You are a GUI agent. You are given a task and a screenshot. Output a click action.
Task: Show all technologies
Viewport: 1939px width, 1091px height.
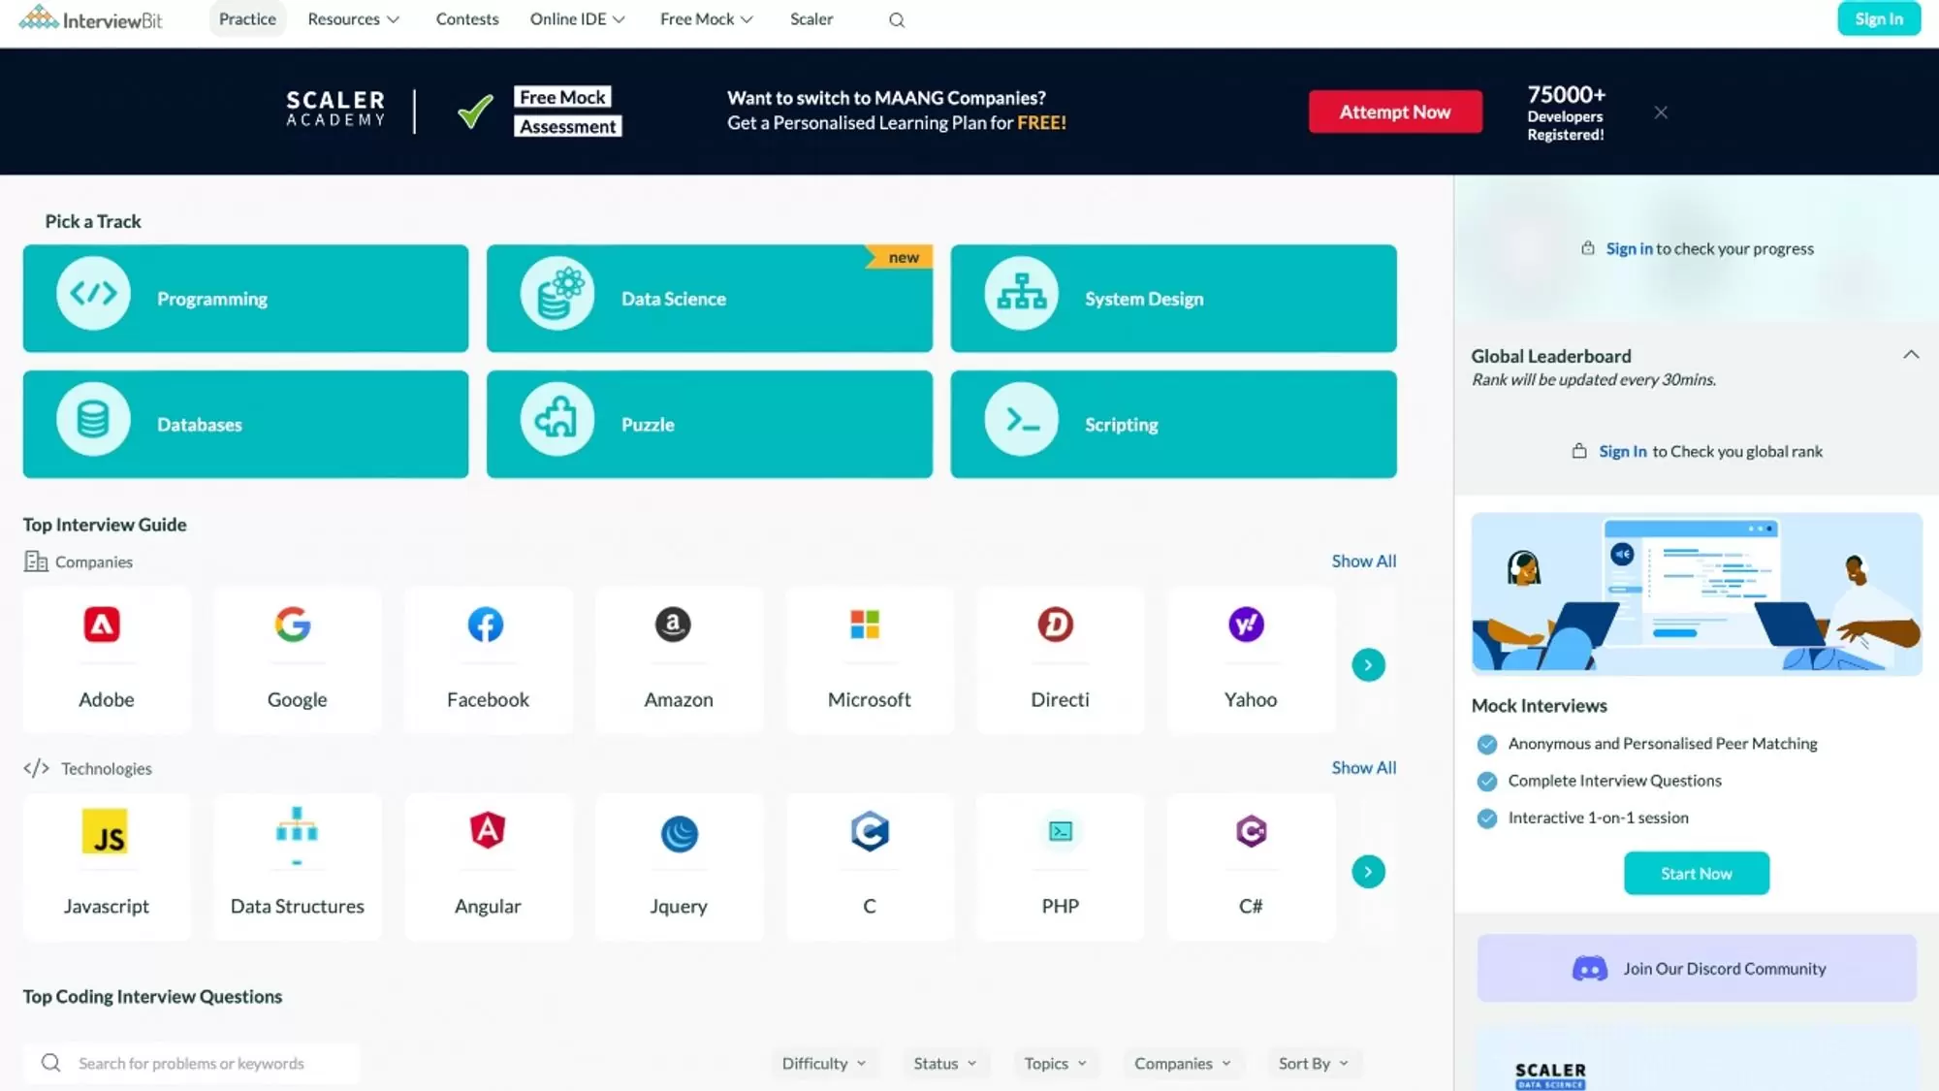[1364, 768]
